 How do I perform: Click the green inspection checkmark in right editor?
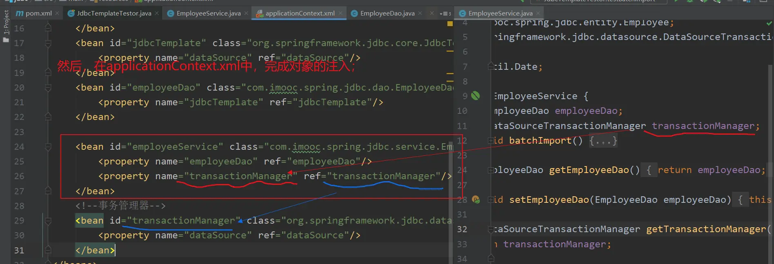point(769,23)
